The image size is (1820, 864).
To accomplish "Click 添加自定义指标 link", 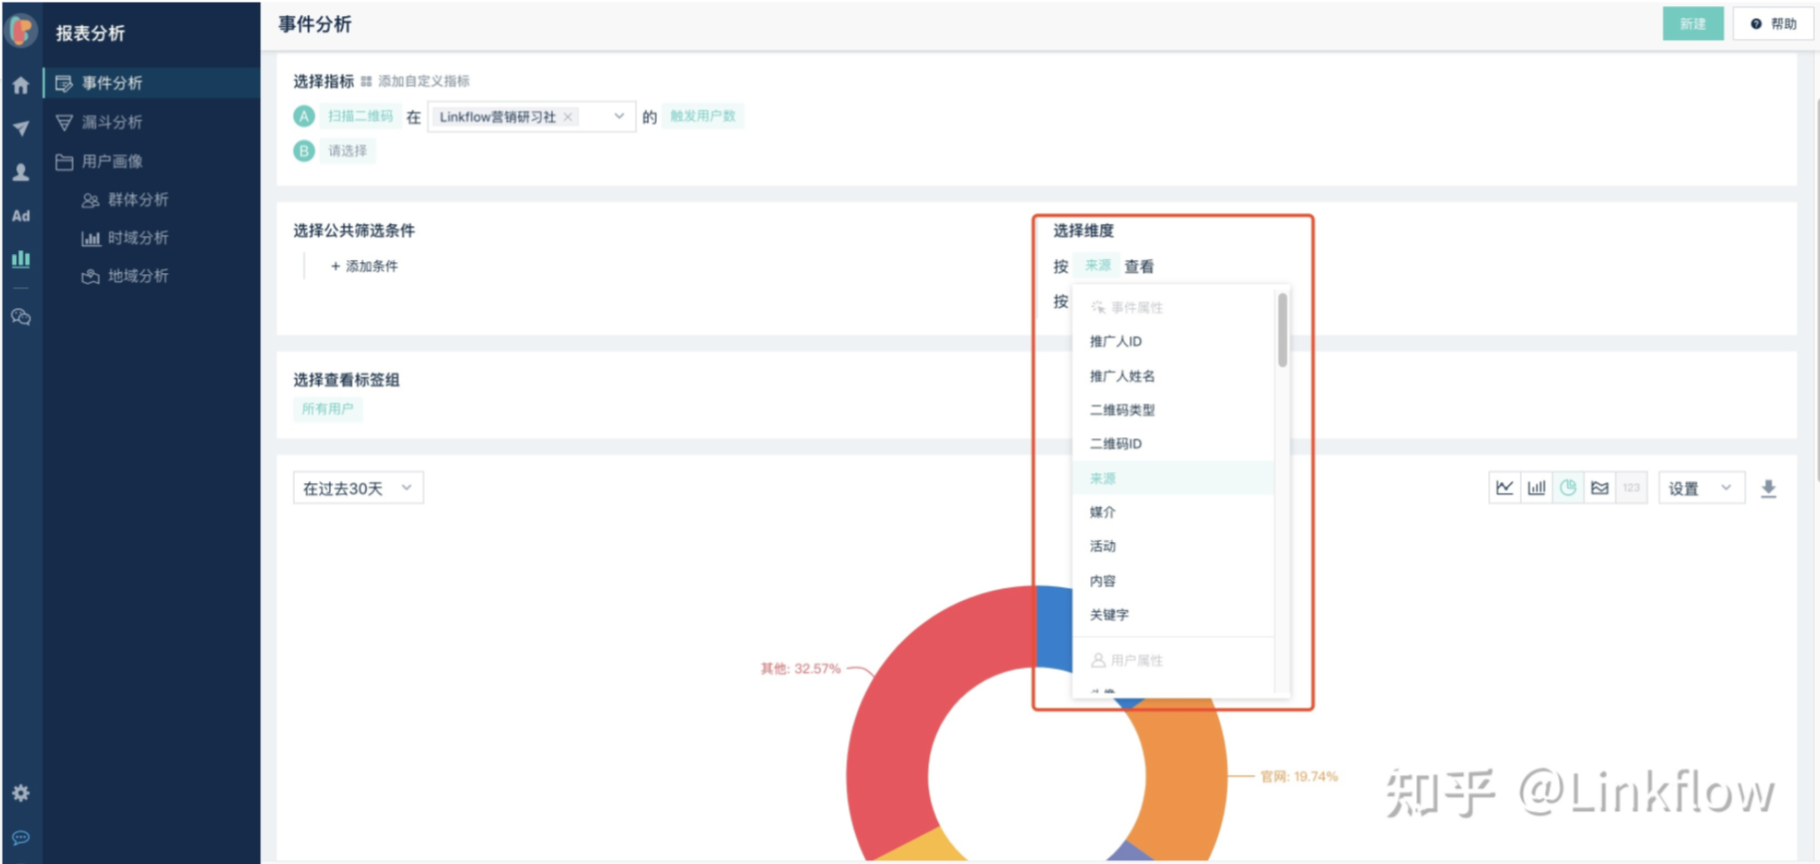I will coord(424,82).
